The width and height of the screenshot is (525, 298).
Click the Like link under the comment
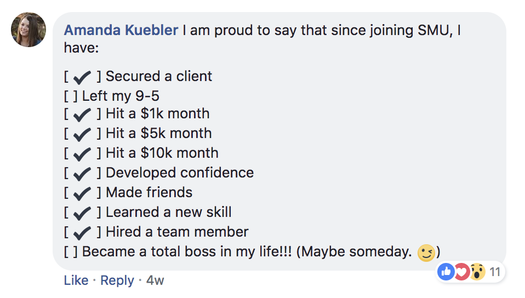[76, 280]
